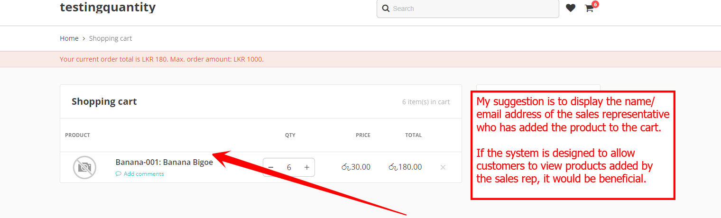Click into the Search input field
The image size is (721, 218).
point(474,9)
